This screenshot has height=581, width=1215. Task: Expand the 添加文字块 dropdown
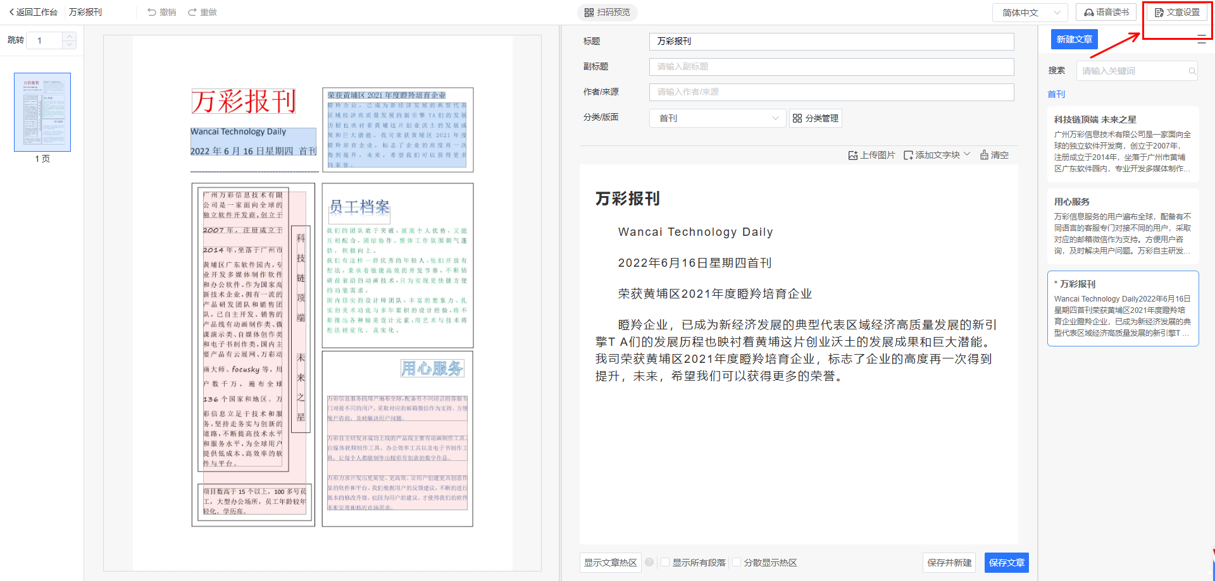937,155
